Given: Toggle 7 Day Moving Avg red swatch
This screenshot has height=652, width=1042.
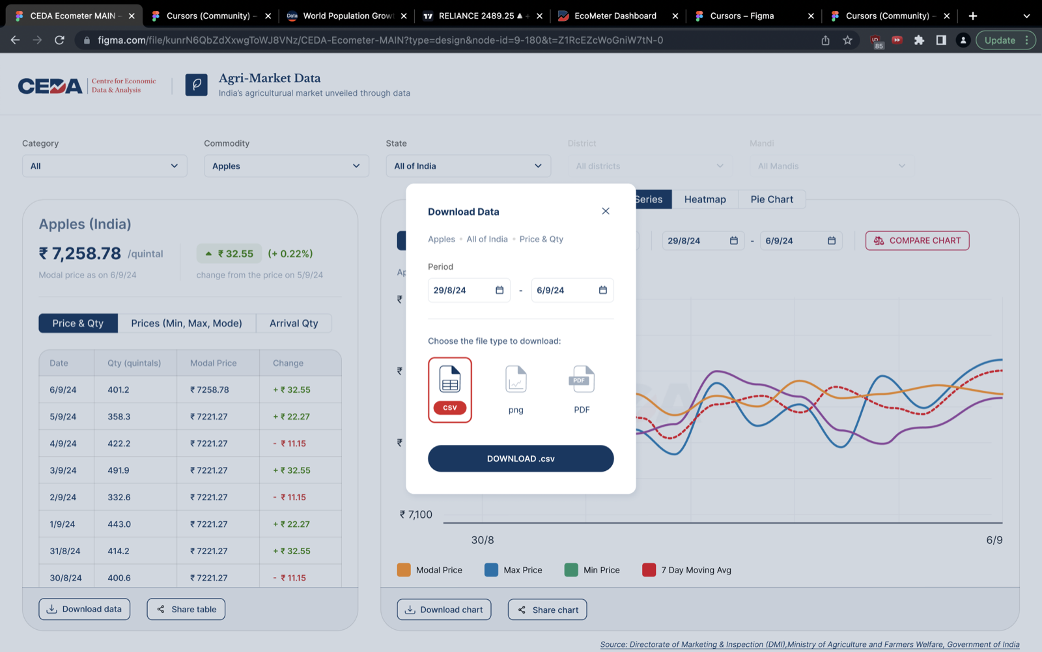Looking at the screenshot, I should coord(649,570).
